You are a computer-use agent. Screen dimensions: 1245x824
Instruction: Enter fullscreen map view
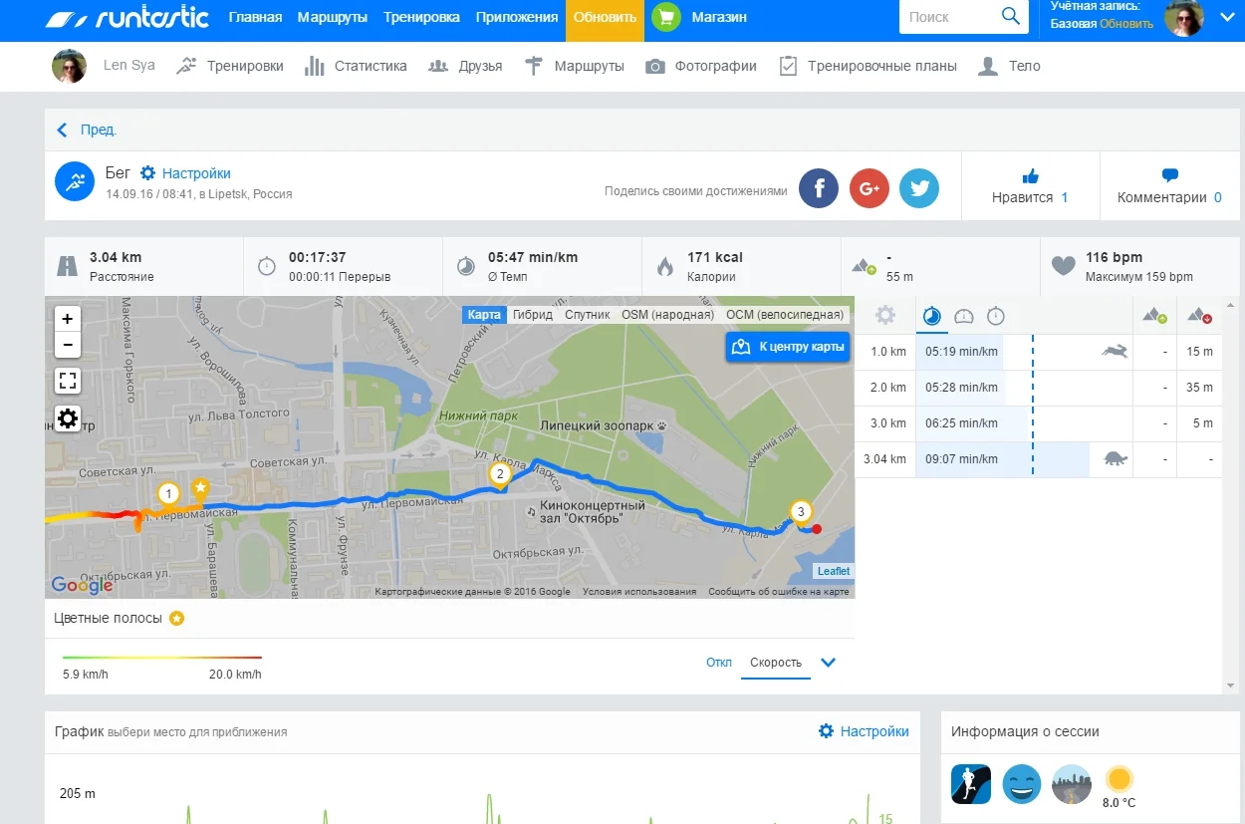68,381
